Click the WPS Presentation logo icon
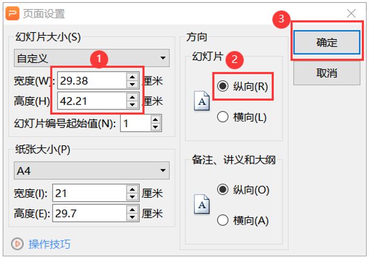371x258 pixels. pyautogui.click(x=12, y=13)
